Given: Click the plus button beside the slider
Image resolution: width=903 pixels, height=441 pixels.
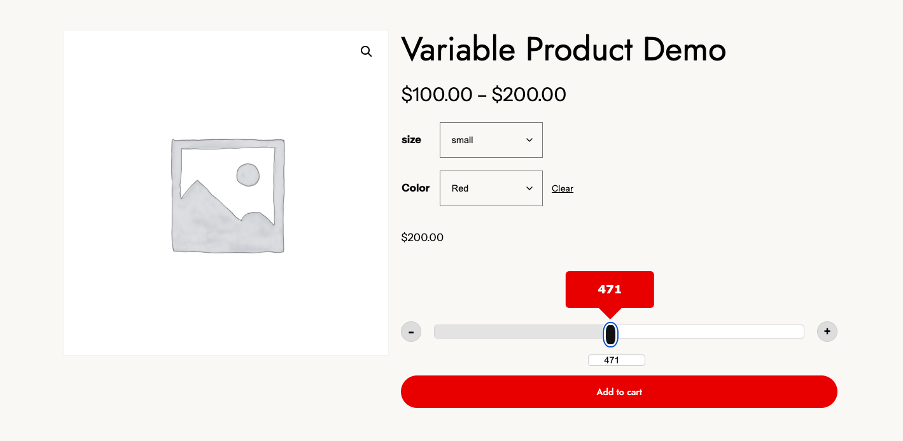Looking at the screenshot, I should tap(827, 332).
